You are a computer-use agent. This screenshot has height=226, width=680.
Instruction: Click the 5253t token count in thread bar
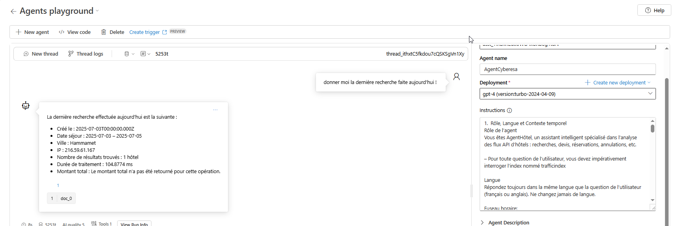[162, 54]
